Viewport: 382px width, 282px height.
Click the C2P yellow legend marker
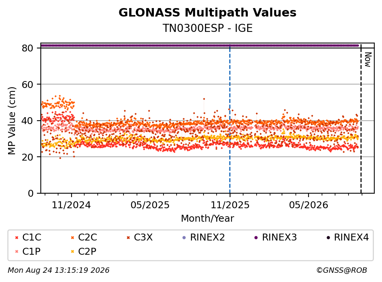coord(72,252)
